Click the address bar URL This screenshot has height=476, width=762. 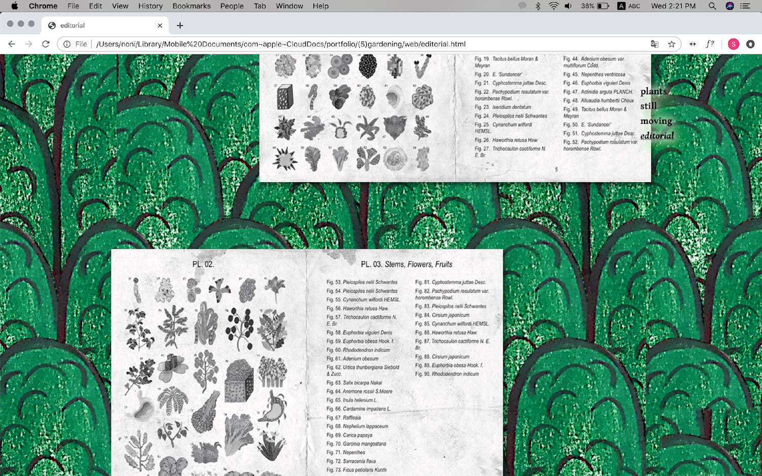281,44
